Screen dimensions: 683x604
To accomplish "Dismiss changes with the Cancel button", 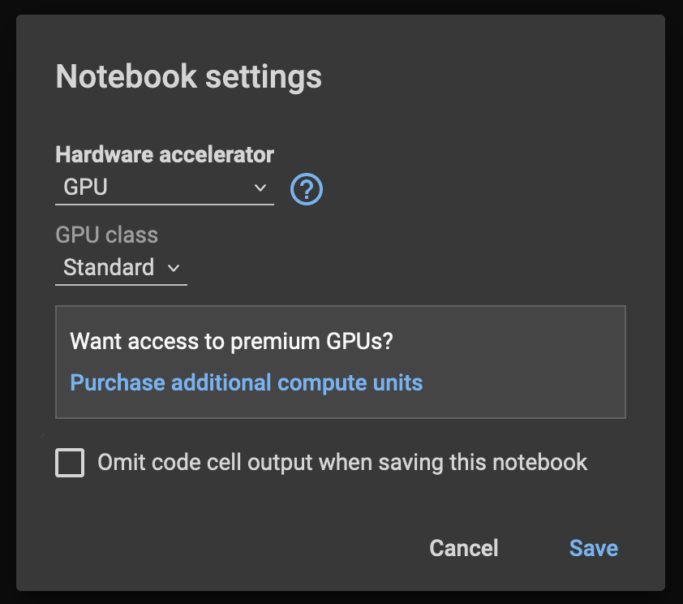I will coord(463,548).
